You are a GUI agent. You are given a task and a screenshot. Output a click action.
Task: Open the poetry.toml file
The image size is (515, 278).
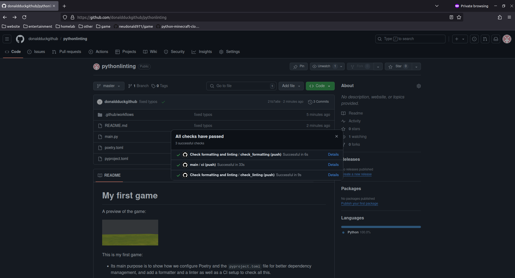(114, 148)
